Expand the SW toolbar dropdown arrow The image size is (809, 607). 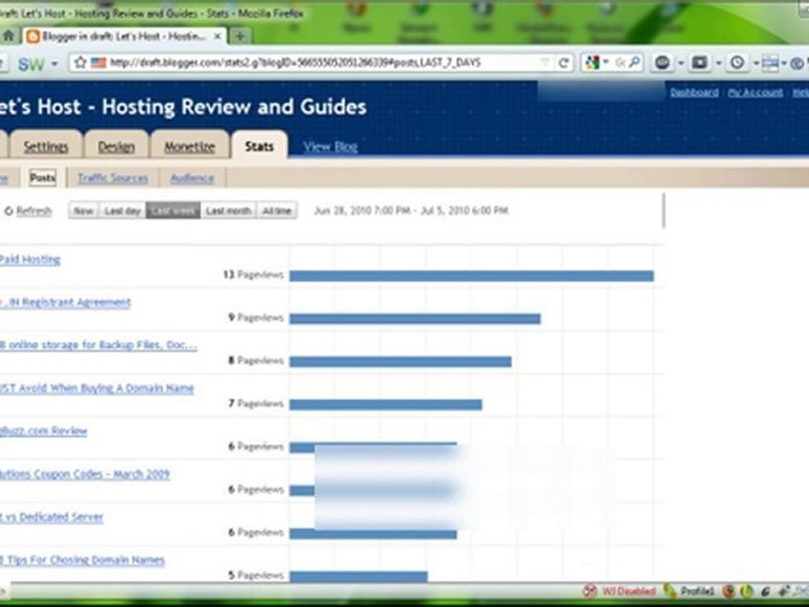54,64
